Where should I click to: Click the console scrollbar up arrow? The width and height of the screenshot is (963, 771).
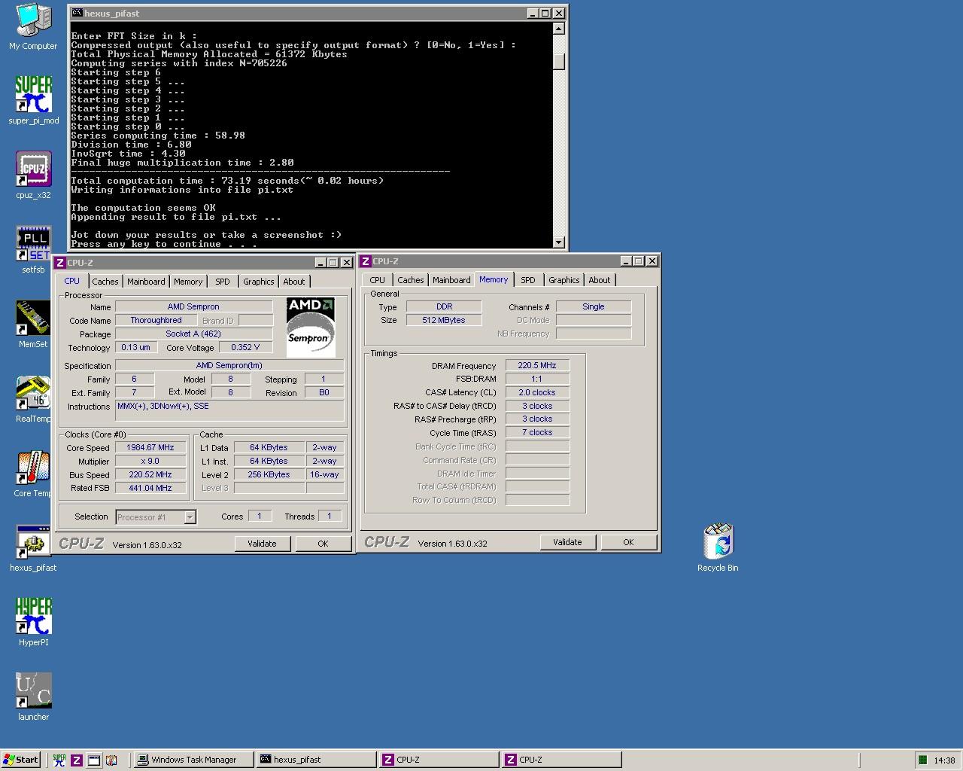pyautogui.click(x=558, y=29)
